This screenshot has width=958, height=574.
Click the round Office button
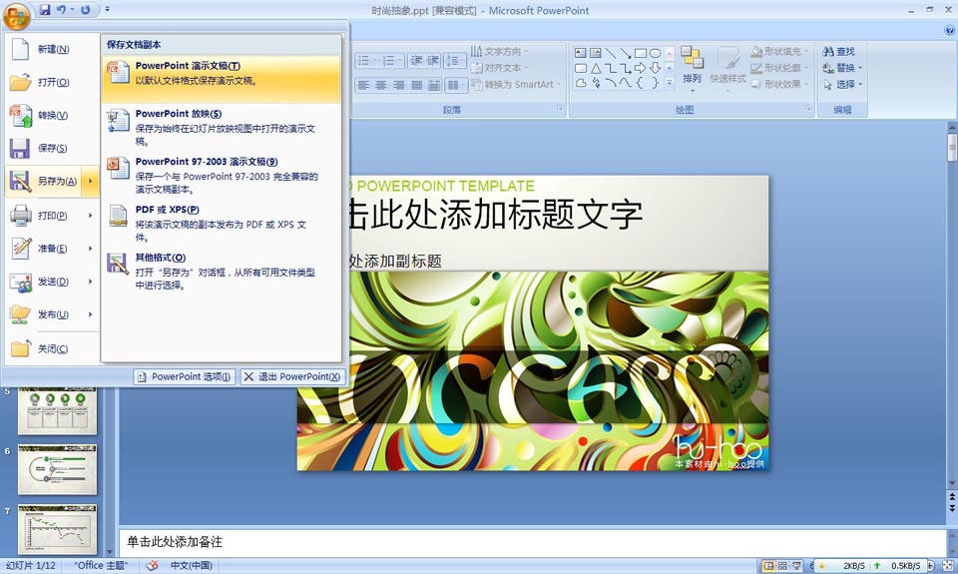coord(17,16)
